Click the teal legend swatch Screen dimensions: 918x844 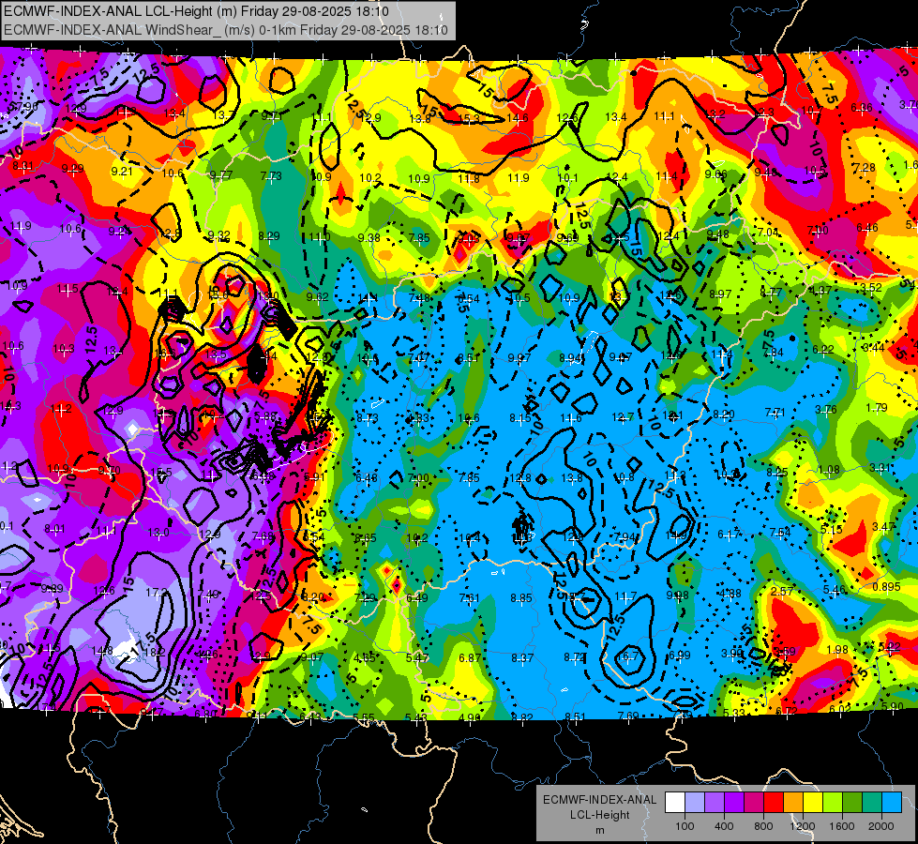point(872,803)
